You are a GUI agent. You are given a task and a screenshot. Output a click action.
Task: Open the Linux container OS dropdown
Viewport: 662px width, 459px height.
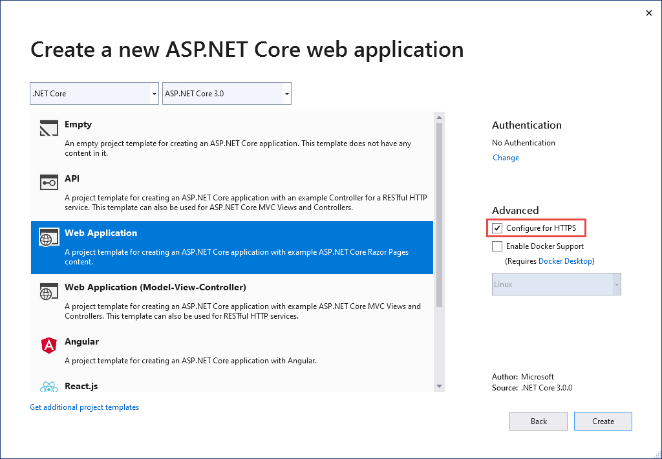click(556, 284)
